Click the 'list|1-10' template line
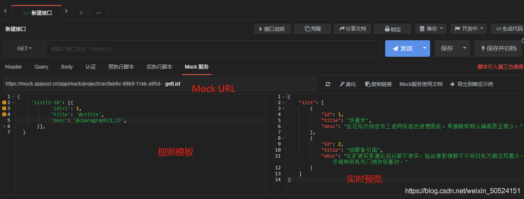The image size is (524, 199). tap(53, 102)
